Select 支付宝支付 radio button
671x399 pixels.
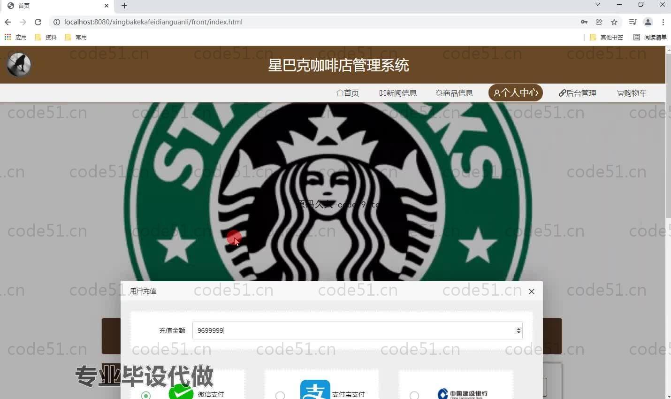(280, 395)
